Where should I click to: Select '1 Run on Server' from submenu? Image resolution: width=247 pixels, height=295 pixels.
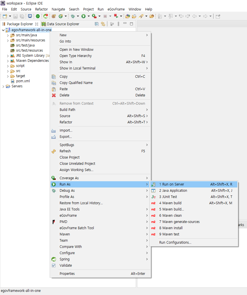coord(171,184)
